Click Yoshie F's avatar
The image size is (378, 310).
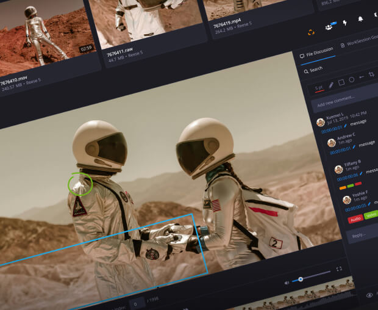click(347, 200)
